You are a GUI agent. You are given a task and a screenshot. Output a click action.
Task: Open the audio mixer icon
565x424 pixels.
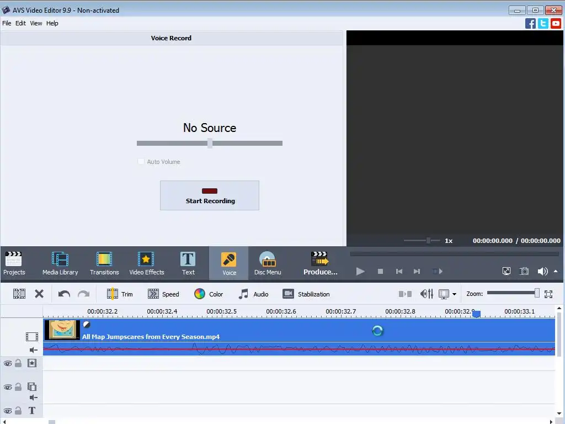tap(427, 294)
